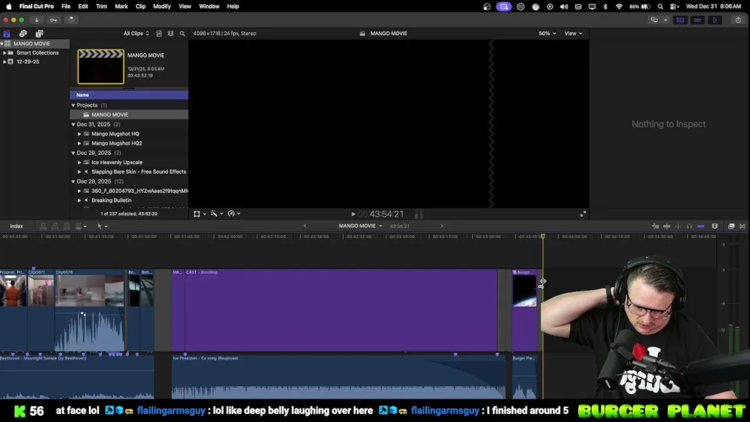
Task: Click the connect clip to storyline button
Action: [43, 226]
